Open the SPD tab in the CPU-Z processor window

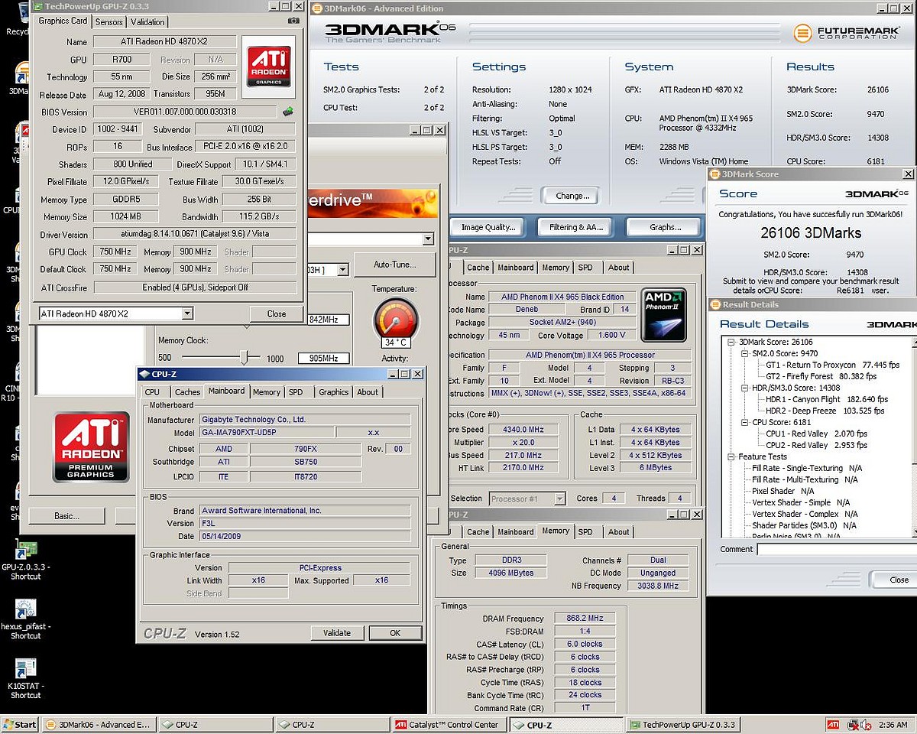click(x=585, y=268)
